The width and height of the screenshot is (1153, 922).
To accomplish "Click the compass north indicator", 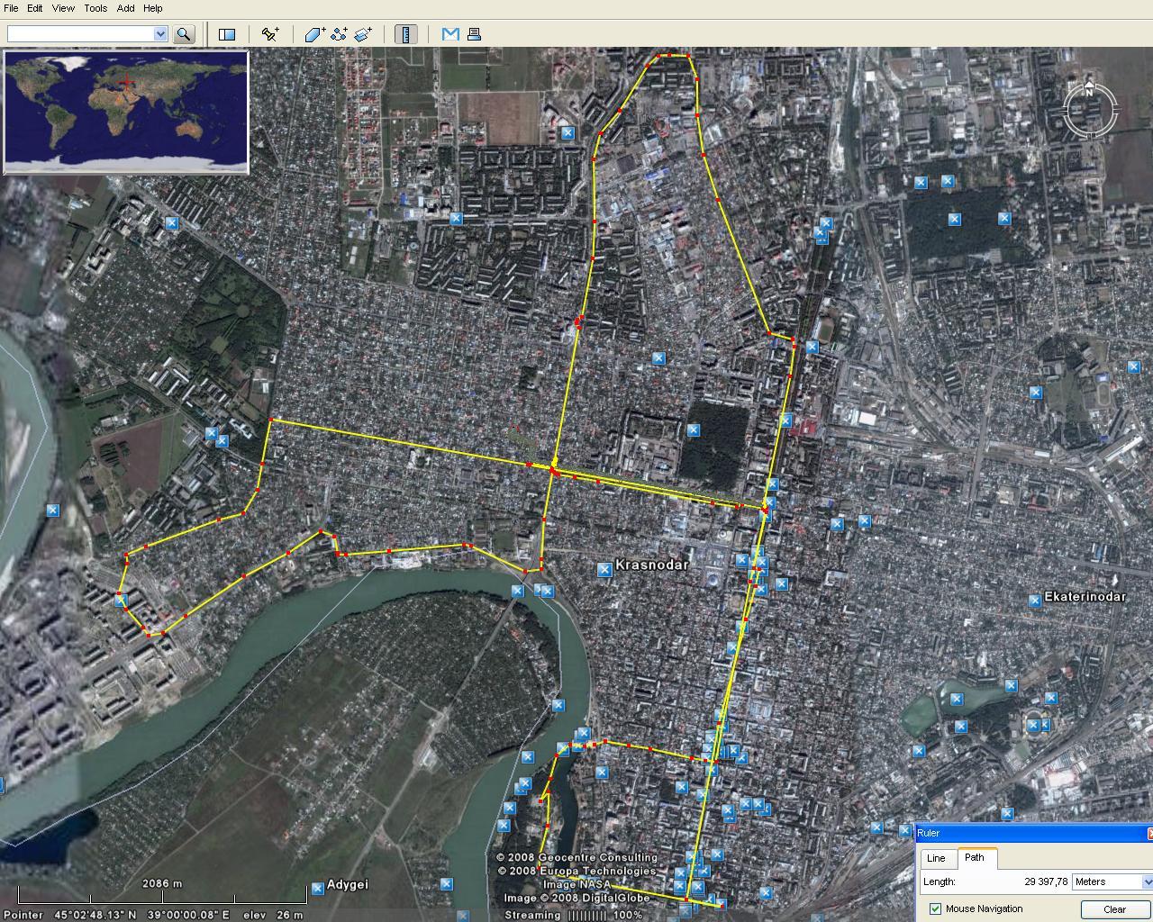I will pyautogui.click(x=1089, y=91).
